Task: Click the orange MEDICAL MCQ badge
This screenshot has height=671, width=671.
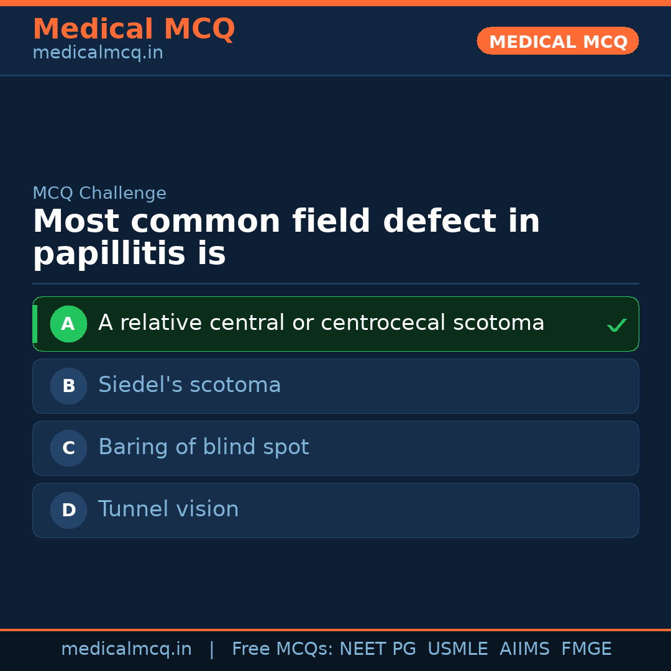Action: [x=557, y=41]
